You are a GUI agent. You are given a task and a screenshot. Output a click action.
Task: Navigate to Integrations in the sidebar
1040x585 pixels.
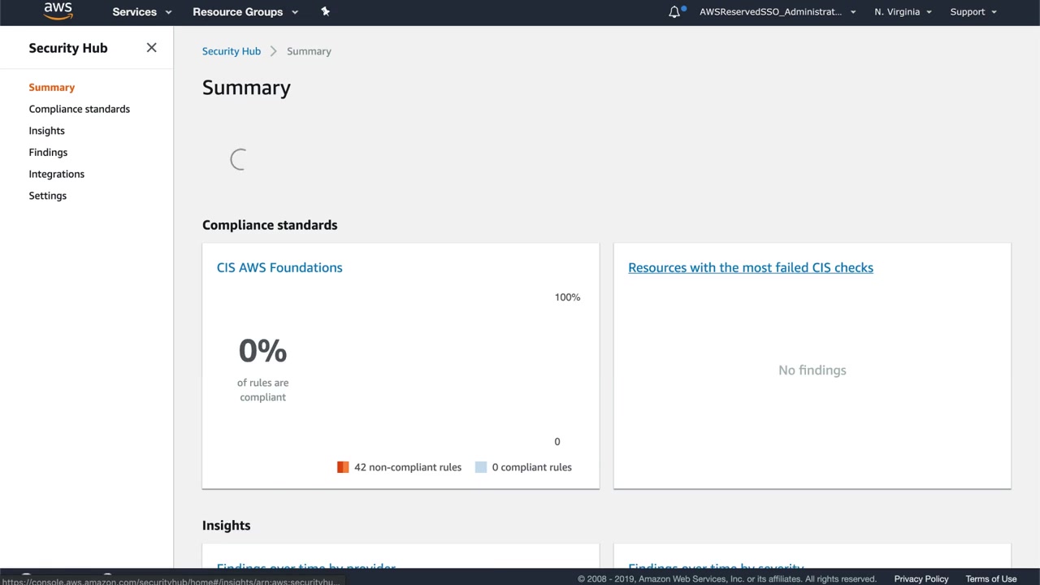point(57,174)
